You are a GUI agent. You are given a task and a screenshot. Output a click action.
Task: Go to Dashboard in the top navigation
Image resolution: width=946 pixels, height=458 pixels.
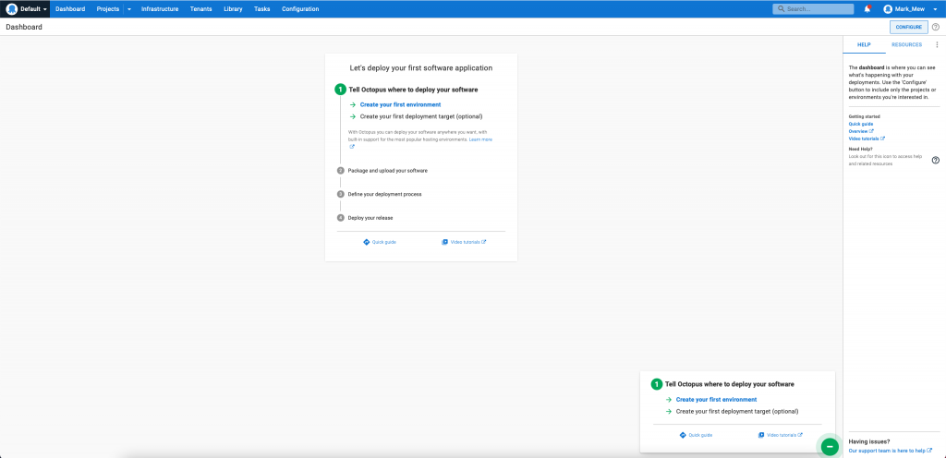(70, 9)
